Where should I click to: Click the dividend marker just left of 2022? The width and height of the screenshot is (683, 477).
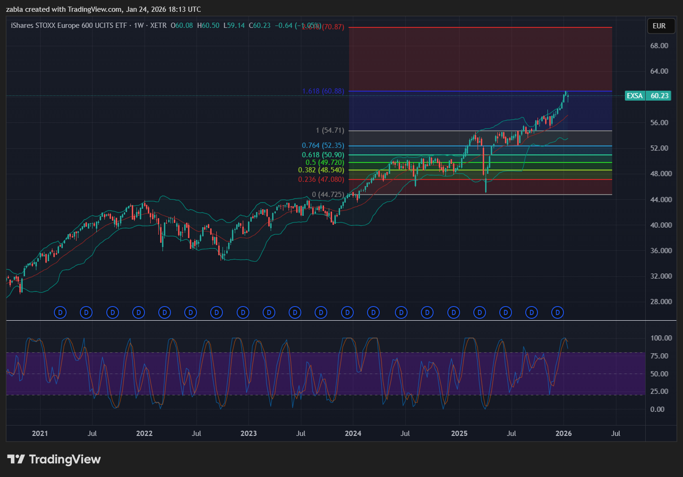tap(138, 312)
